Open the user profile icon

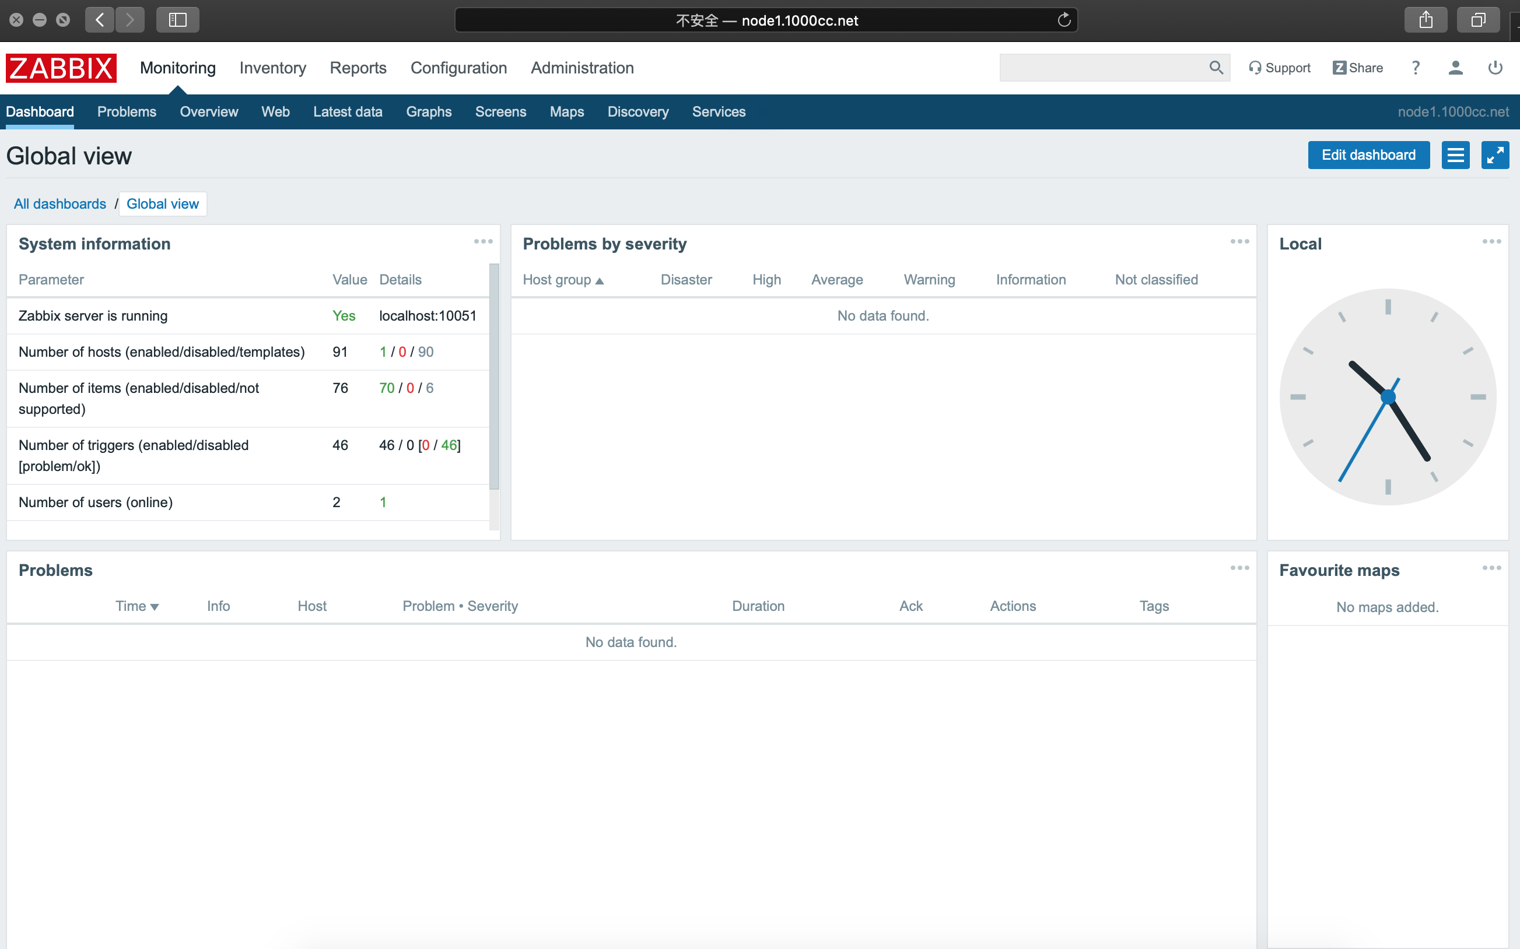[1455, 68]
